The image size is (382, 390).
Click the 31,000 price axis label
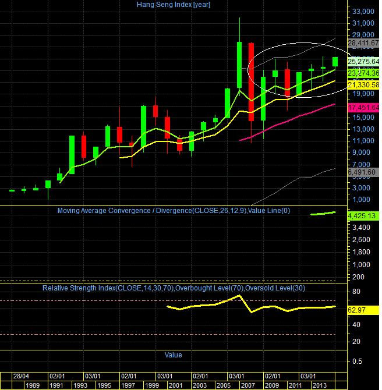(x=363, y=23)
